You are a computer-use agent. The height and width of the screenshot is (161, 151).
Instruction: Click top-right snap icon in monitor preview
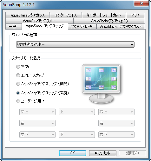114,70
